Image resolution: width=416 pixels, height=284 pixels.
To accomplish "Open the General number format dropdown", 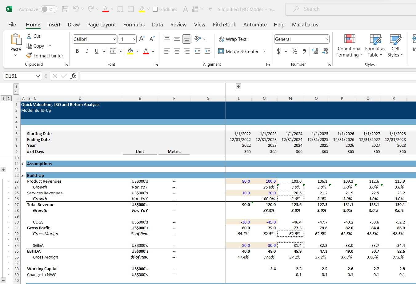I will pos(327,39).
